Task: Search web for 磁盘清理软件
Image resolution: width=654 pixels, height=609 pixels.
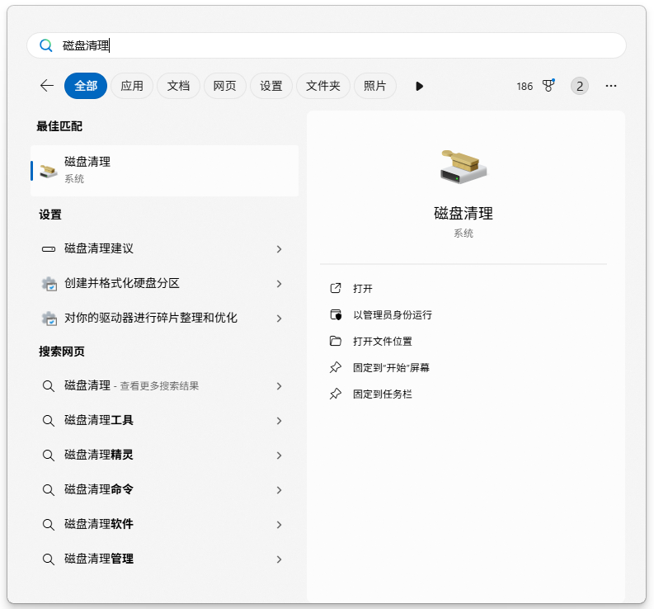Action: (164, 525)
